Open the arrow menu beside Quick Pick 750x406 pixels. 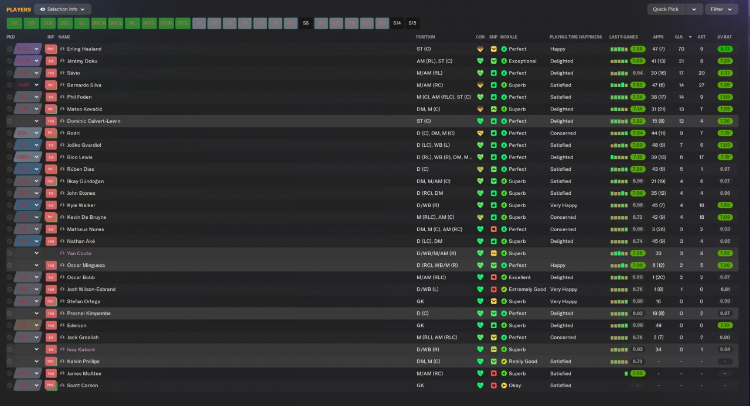tap(694, 9)
